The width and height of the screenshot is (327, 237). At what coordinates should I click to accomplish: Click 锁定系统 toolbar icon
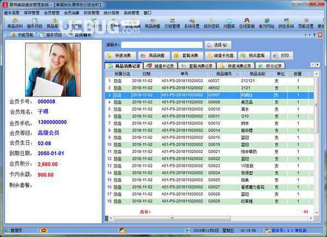[x=286, y=23]
